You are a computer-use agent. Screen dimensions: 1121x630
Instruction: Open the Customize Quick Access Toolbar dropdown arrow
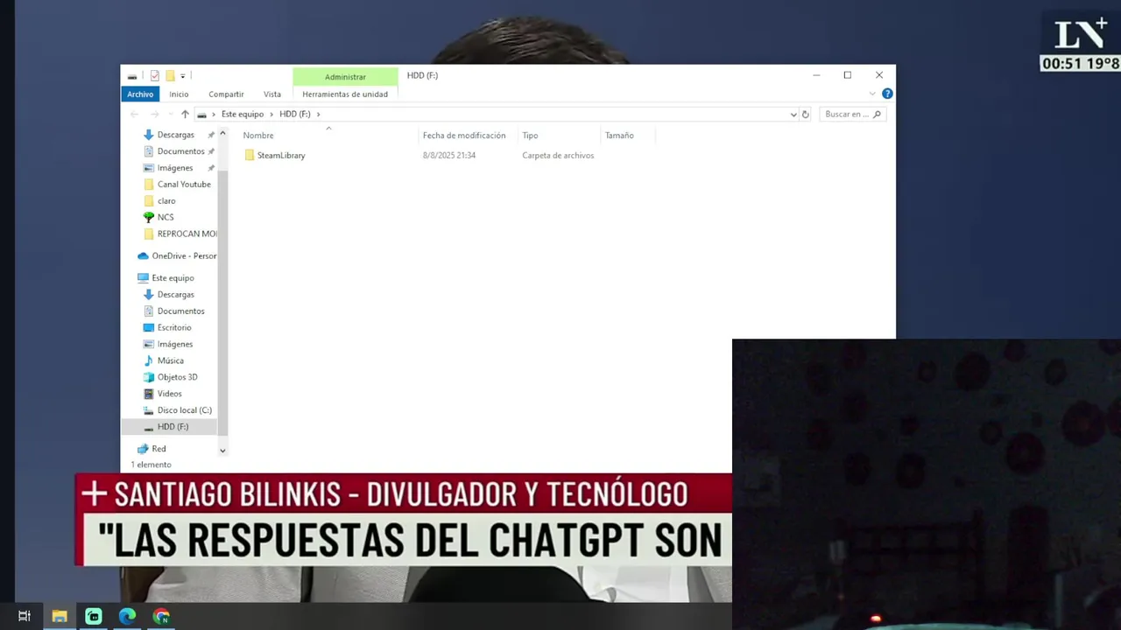coord(182,76)
